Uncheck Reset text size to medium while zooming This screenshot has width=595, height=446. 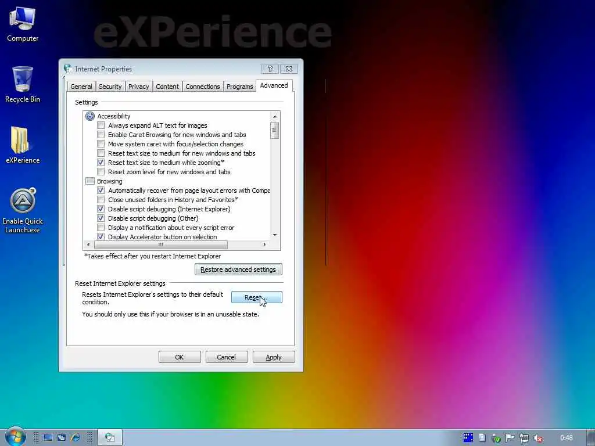tap(101, 163)
